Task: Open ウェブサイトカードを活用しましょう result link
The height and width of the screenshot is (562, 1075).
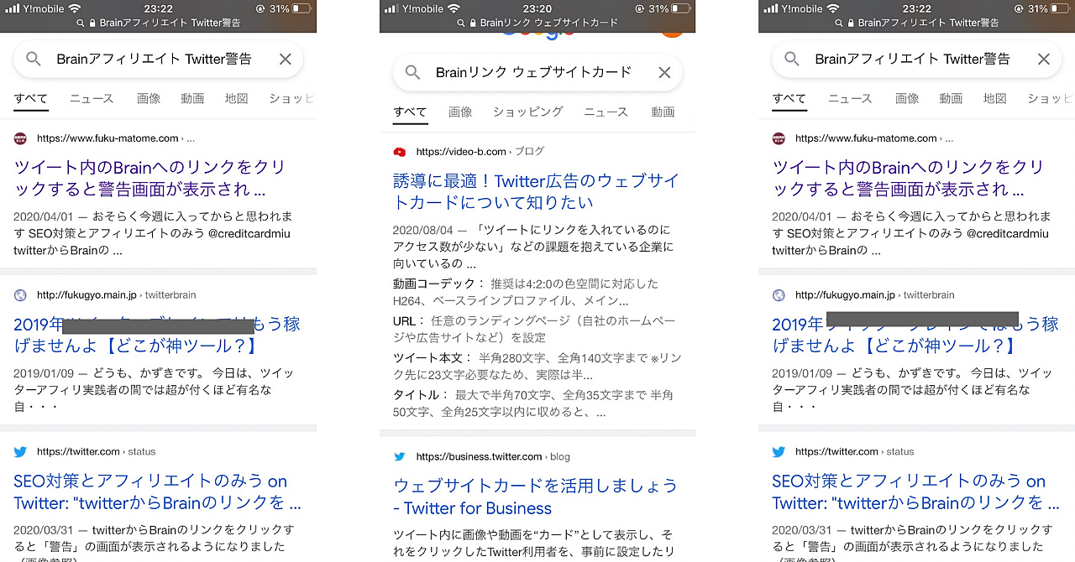Action: (x=535, y=497)
